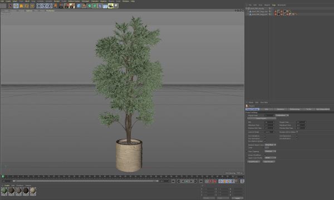Open the Window menu
Screen dimensions: 334x200
(125, 1)
